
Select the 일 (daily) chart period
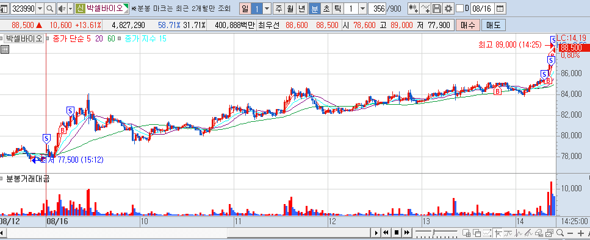[245, 9]
